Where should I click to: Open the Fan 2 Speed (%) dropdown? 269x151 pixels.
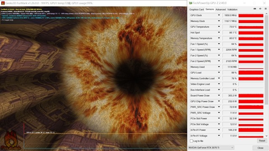tap(219, 55)
